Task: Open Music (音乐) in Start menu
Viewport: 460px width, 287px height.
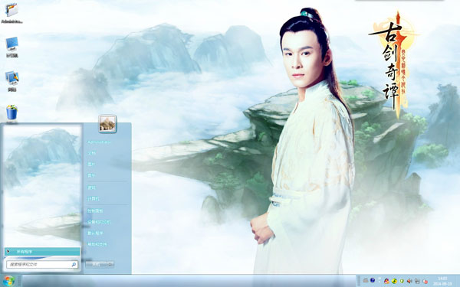Action: click(x=91, y=175)
